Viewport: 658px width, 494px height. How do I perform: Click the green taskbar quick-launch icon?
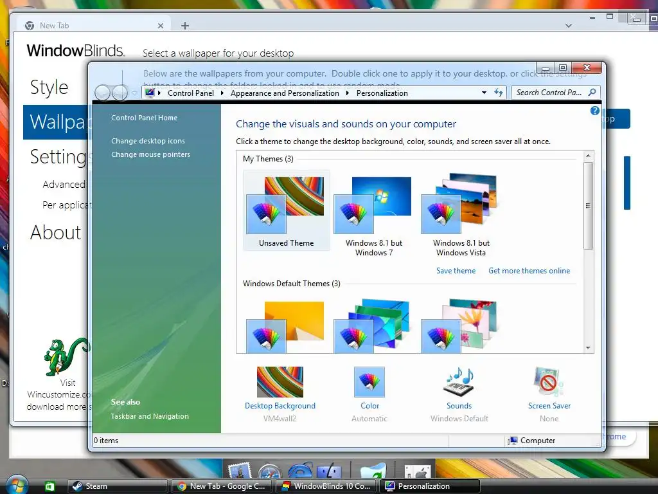(x=49, y=486)
